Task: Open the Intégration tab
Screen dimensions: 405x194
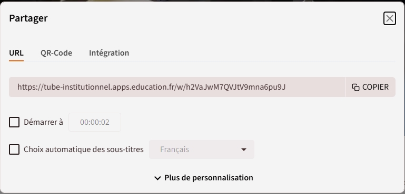Action: tap(109, 53)
